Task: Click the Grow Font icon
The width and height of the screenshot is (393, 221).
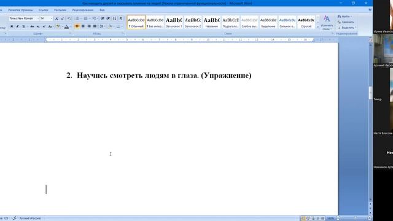Action: coord(56,18)
